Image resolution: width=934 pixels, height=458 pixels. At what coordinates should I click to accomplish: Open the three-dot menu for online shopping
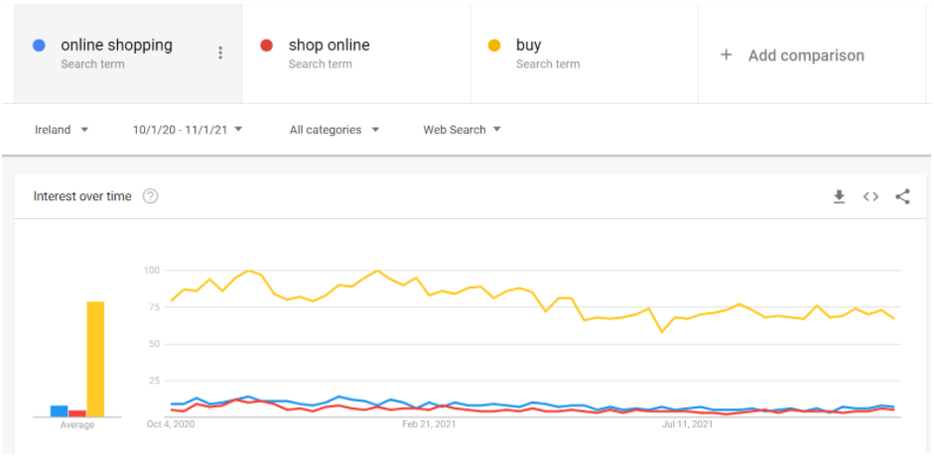pos(220,54)
